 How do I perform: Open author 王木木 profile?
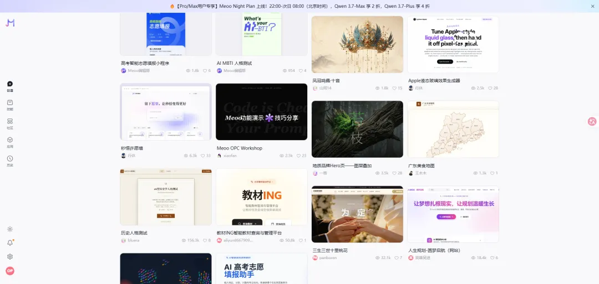pyautogui.click(x=418, y=173)
